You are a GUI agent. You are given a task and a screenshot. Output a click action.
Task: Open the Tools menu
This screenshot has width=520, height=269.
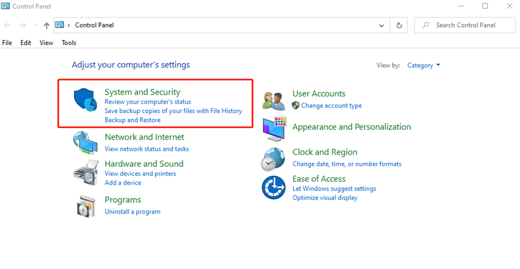pos(69,43)
